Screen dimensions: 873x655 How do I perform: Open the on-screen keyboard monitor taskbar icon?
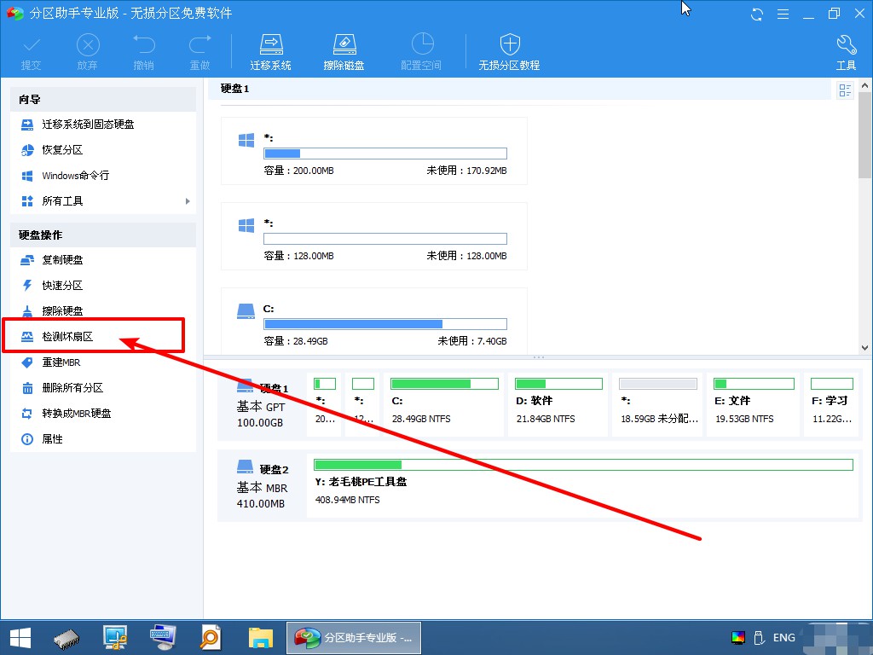click(163, 638)
